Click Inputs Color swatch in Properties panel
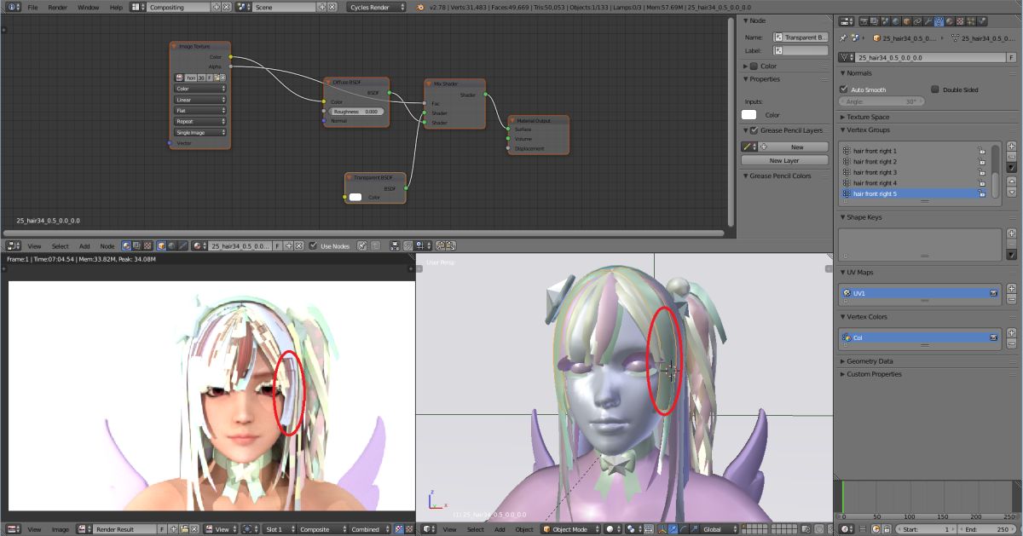1023x536 pixels. [x=749, y=114]
